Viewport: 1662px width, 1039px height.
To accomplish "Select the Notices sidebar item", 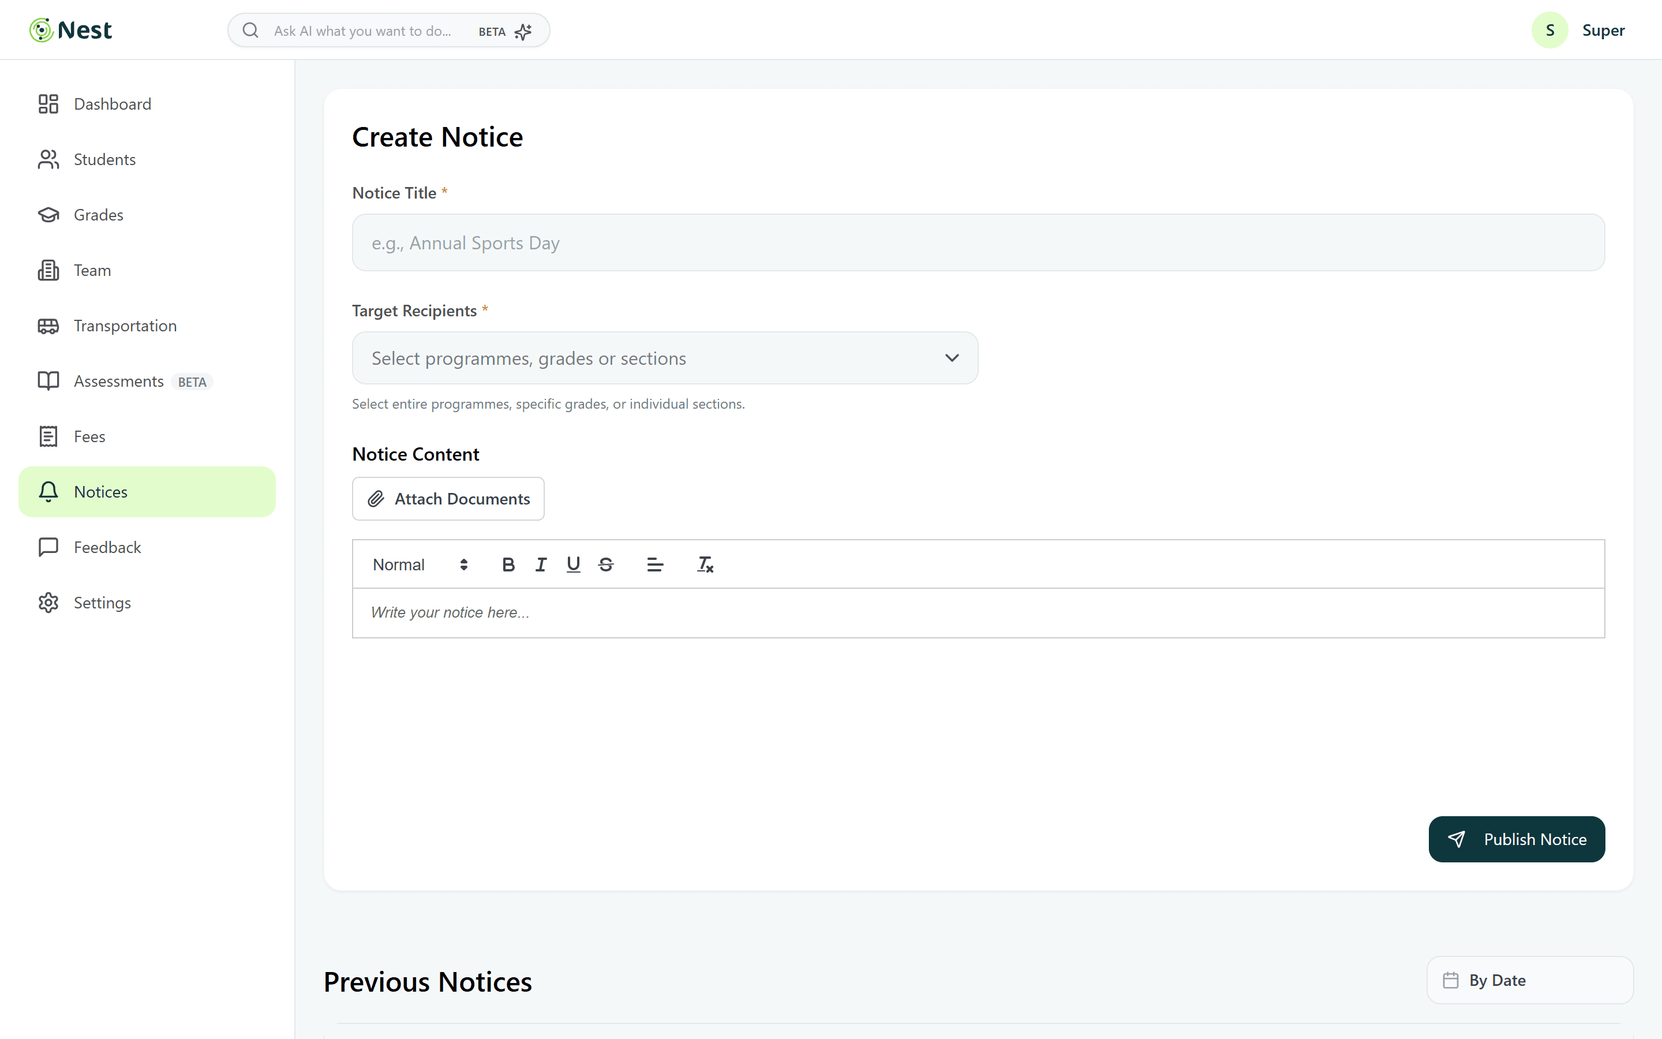I will (x=147, y=492).
